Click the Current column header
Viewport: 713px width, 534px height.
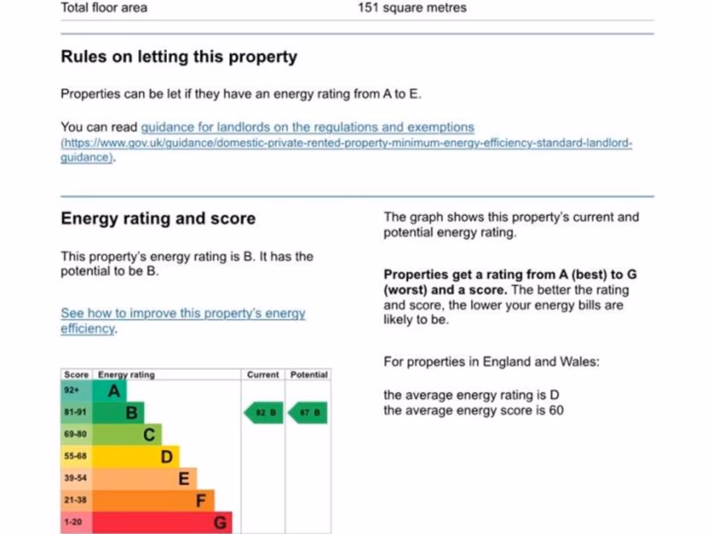pyautogui.click(x=263, y=375)
